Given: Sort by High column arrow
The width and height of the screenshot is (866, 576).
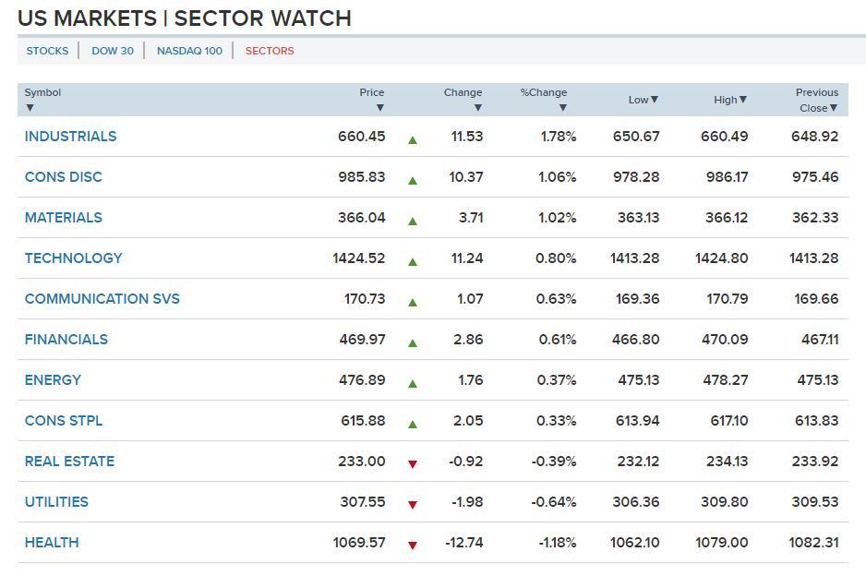Looking at the screenshot, I should (x=743, y=100).
